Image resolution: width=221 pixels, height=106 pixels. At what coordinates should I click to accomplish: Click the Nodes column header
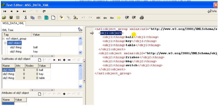32,66
